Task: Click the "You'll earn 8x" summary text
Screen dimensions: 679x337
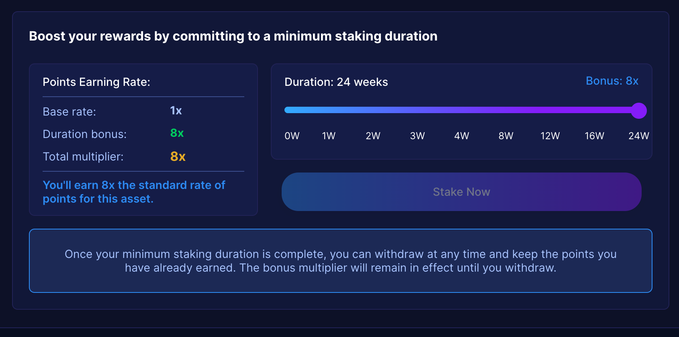Action: tap(134, 192)
